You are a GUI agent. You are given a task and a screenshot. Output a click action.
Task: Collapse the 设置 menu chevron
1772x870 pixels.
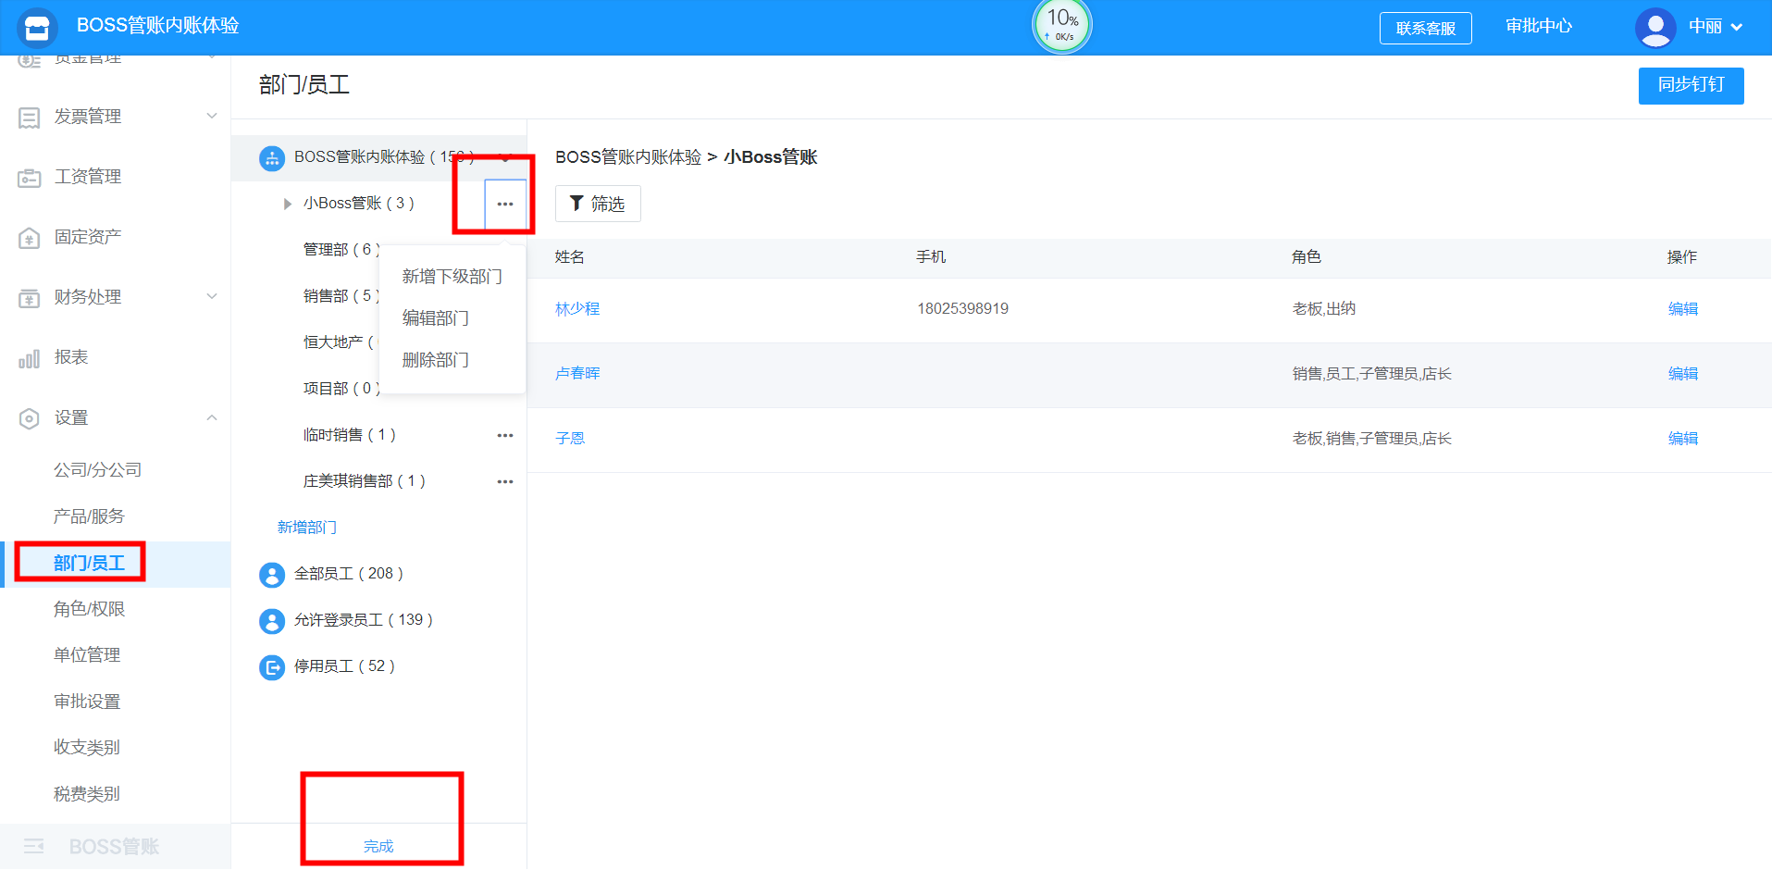tap(212, 417)
